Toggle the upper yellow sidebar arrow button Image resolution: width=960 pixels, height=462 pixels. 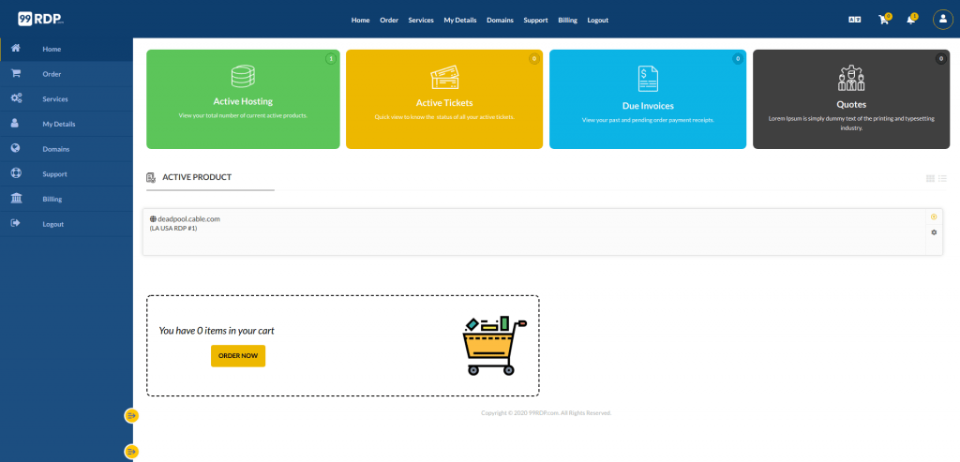131,415
